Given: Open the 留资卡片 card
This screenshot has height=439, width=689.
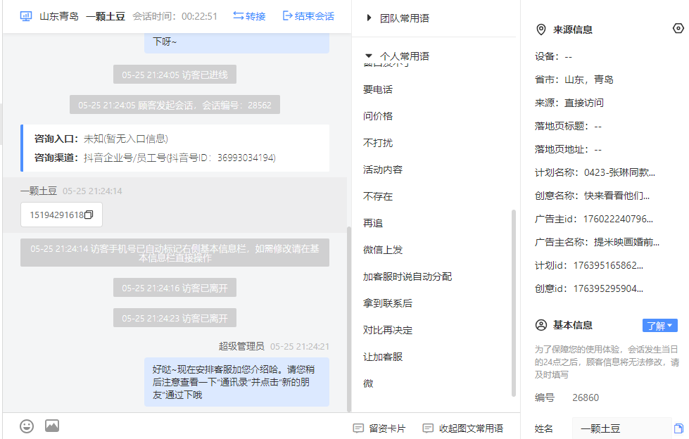Looking at the screenshot, I should pos(379,428).
